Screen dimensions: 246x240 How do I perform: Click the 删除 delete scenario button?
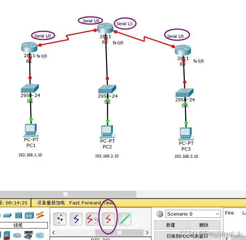click(204, 225)
